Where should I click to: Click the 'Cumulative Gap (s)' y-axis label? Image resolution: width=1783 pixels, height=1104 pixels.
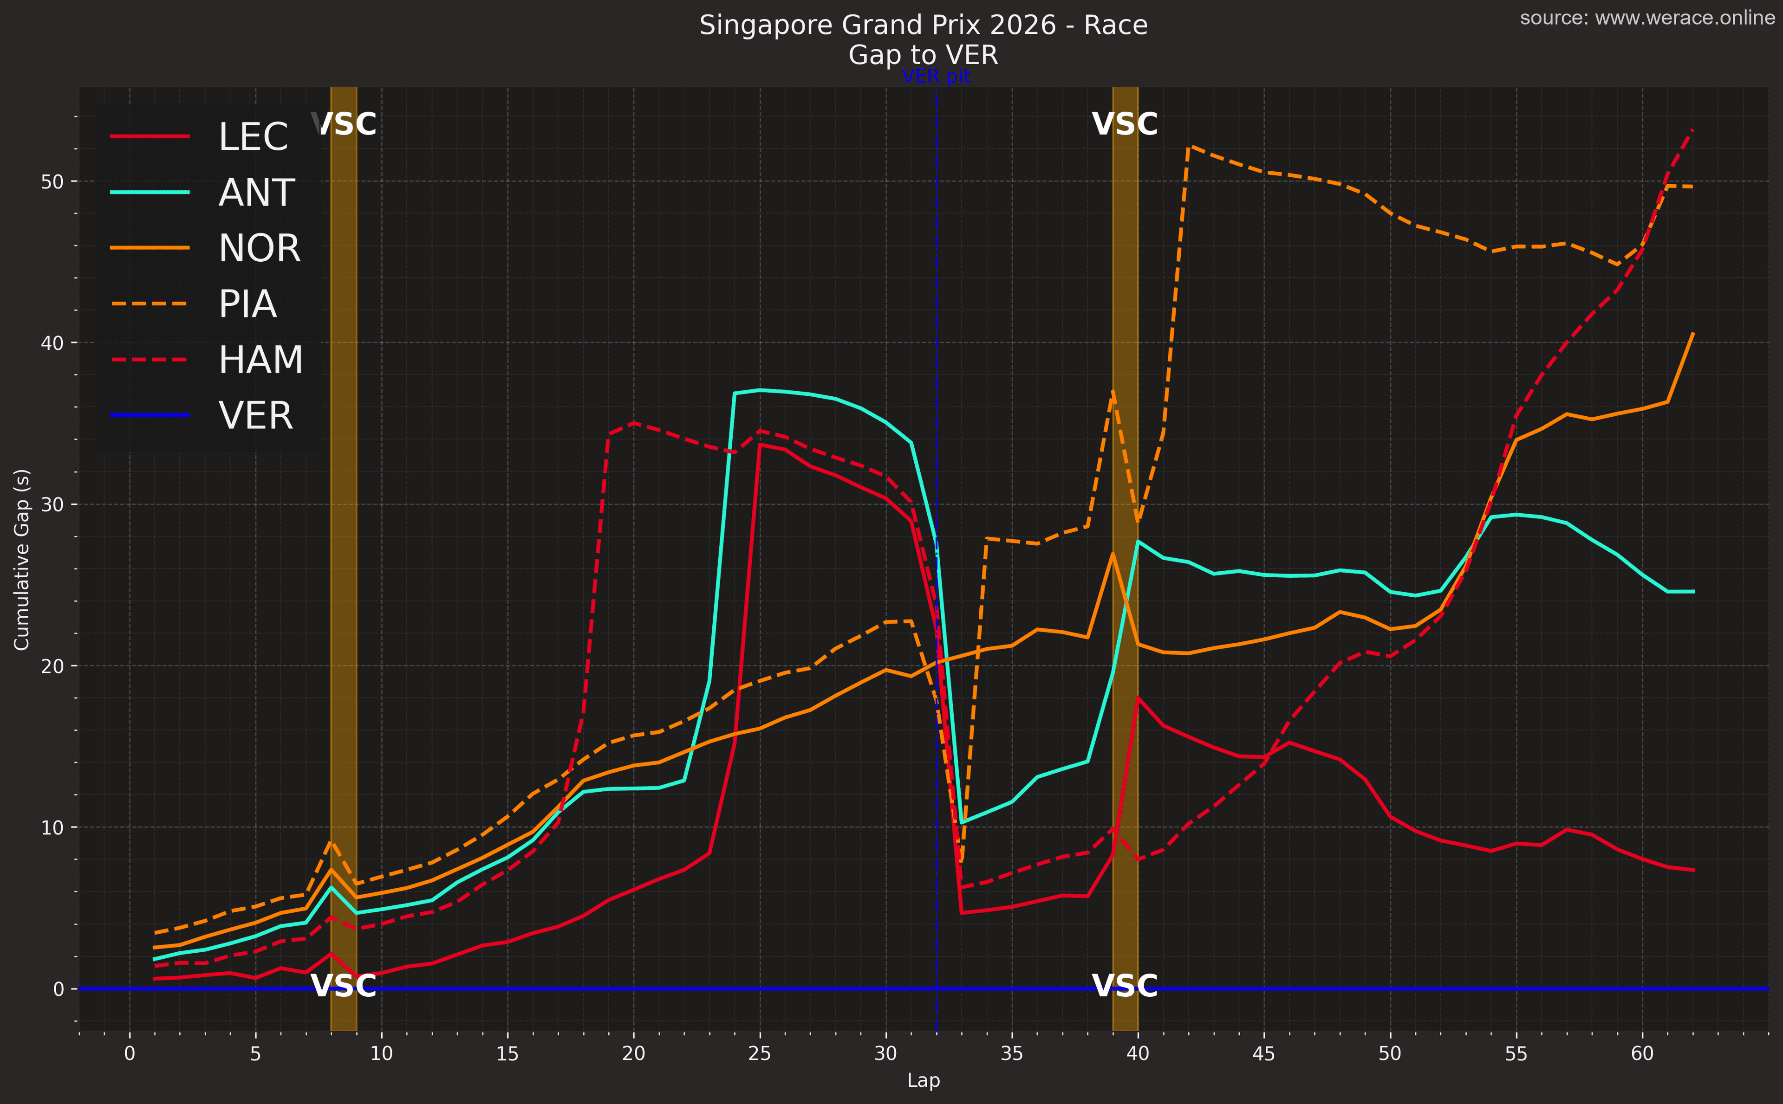coord(22,559)
